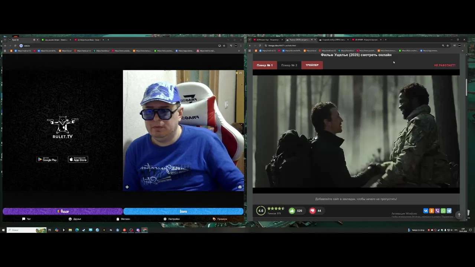Open Windows Start menu
475x267 pixels.
[3, 230]
